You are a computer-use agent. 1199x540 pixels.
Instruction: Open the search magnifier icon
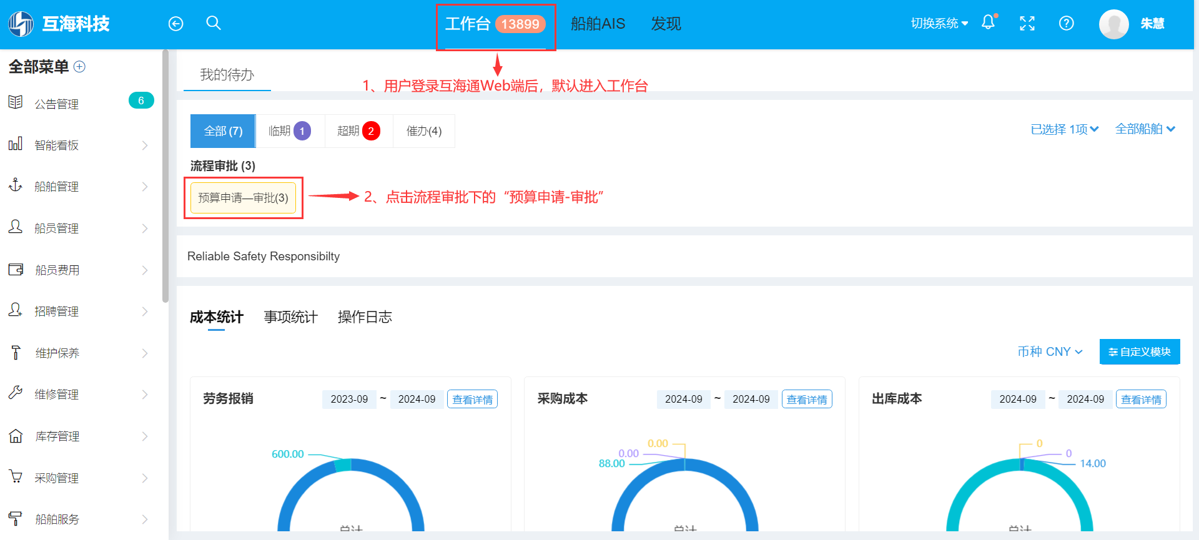coord(214,23)
